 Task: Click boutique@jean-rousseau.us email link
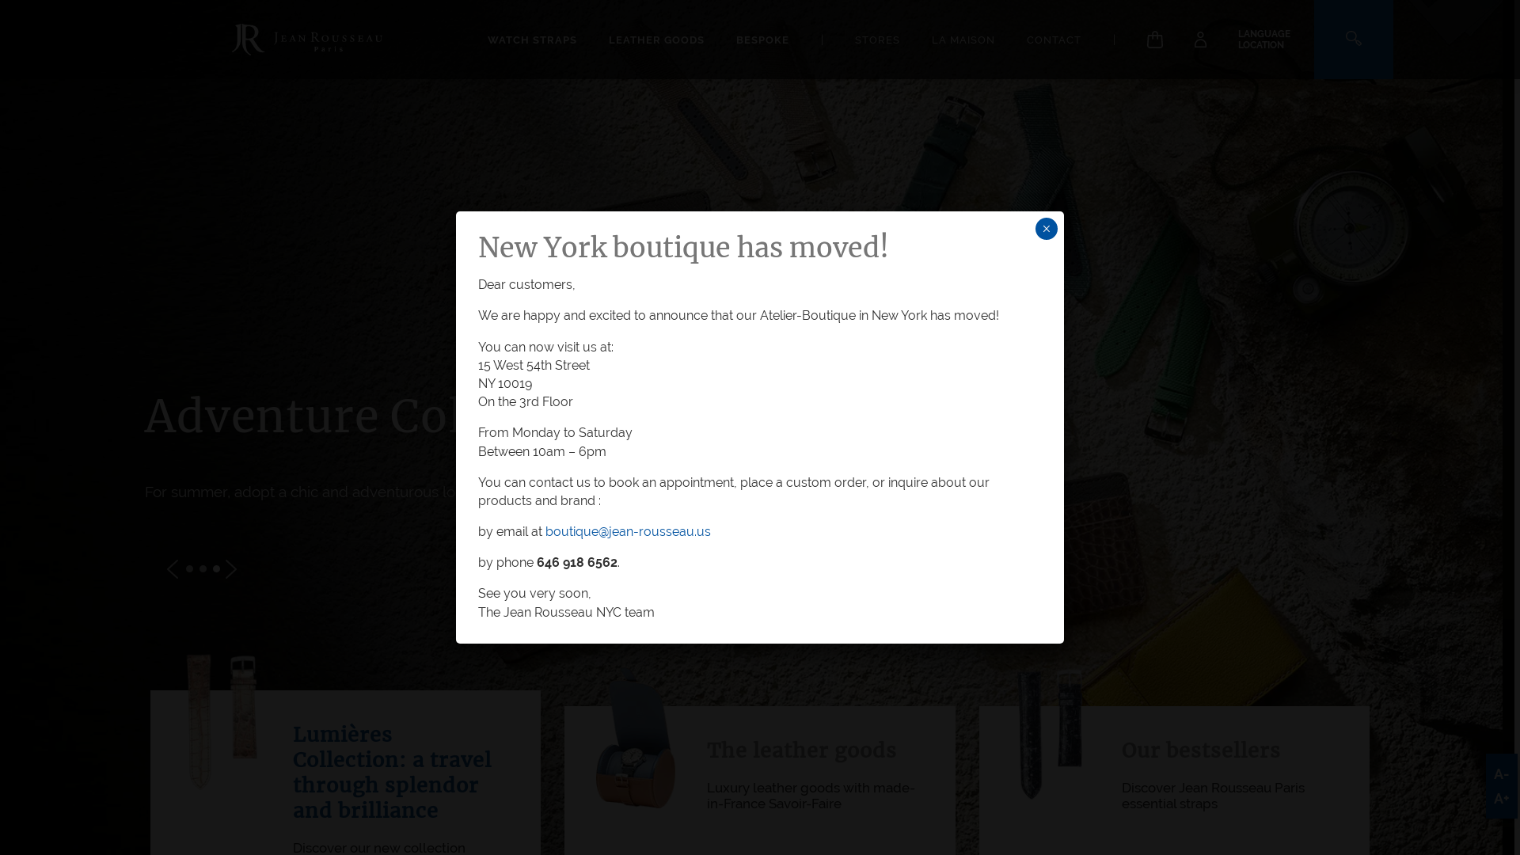tap(628, 532)
